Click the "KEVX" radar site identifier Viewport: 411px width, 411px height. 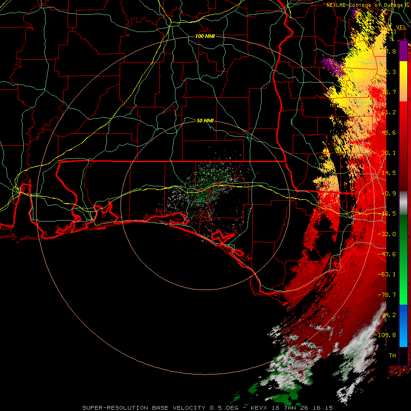[x=259, y=408]
